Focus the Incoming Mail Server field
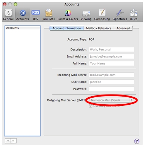Viewport: 145px width, 147px height. 111,75
